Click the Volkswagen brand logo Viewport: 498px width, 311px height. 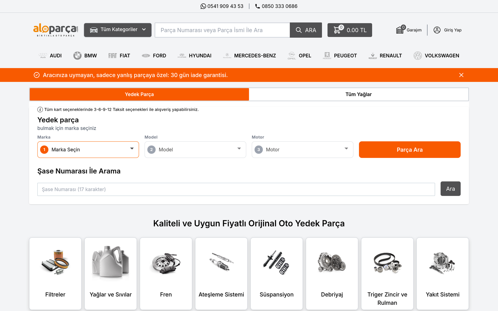[x=418, y=56]
